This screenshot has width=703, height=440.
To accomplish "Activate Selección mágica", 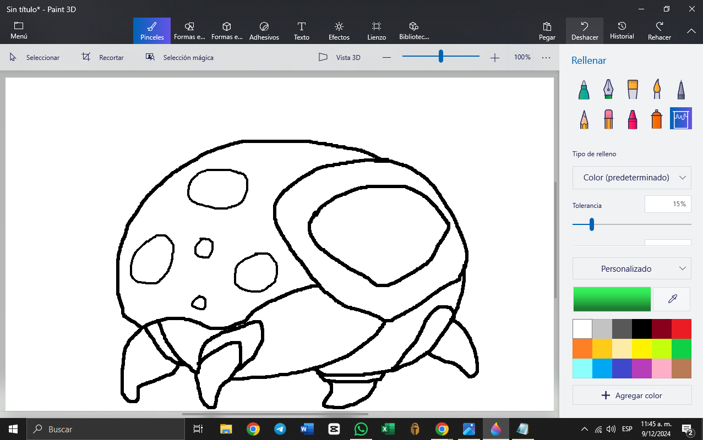I will pos(179,57).
